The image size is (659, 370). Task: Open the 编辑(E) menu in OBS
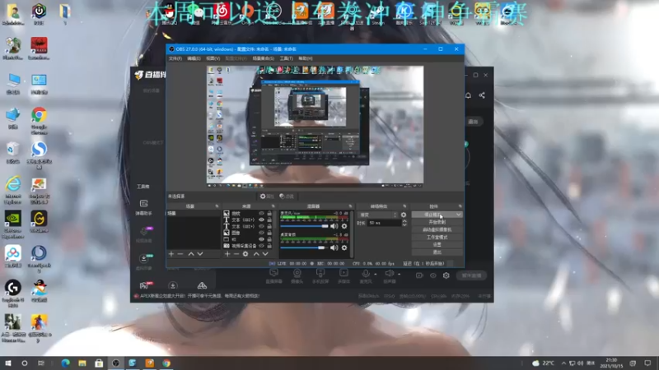194,58
